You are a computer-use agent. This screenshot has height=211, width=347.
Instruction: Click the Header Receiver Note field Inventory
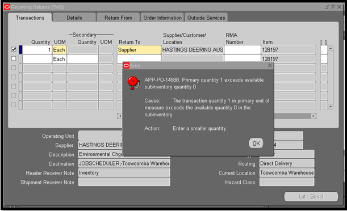click(124, 173)
